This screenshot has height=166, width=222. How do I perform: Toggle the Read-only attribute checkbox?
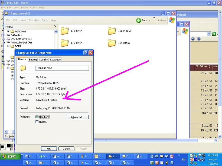point(37,117)
